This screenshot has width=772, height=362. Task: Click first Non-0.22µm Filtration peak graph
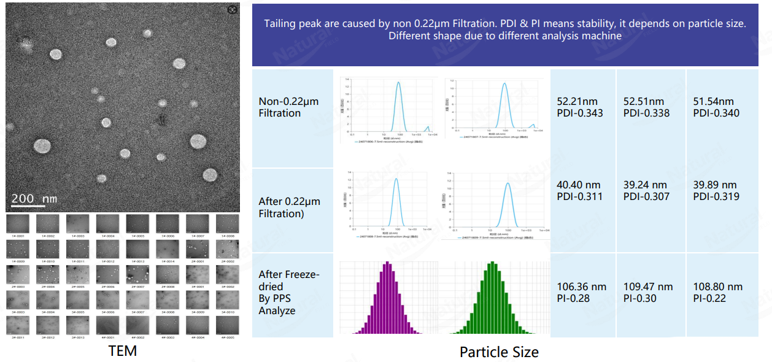(388, 109)
